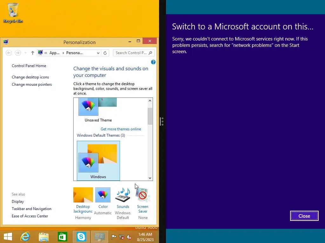This screenshot has height=243, width=325.
Task: Switch to Control Panel taskbar button
Action: pyautogui.click(x=99, y=237)
